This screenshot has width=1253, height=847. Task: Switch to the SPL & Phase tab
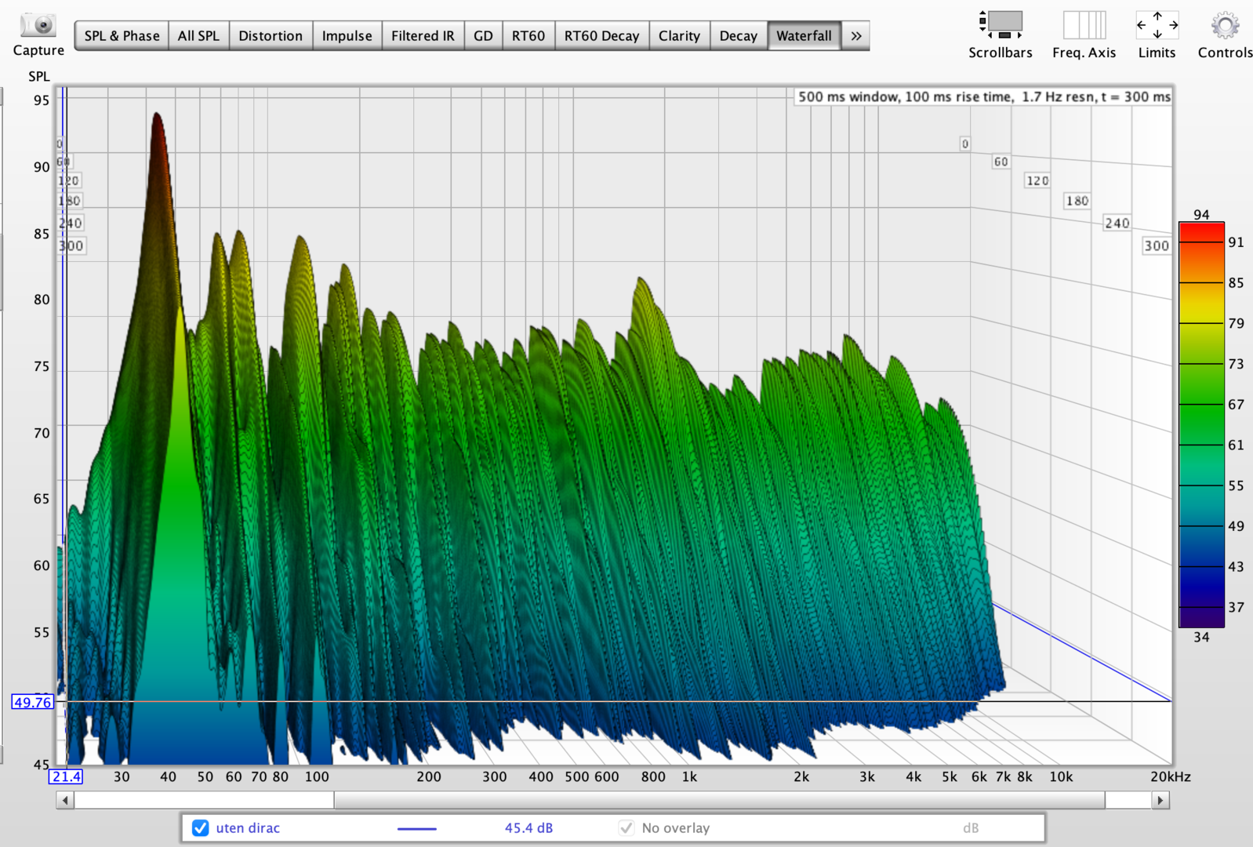point(122,36)
